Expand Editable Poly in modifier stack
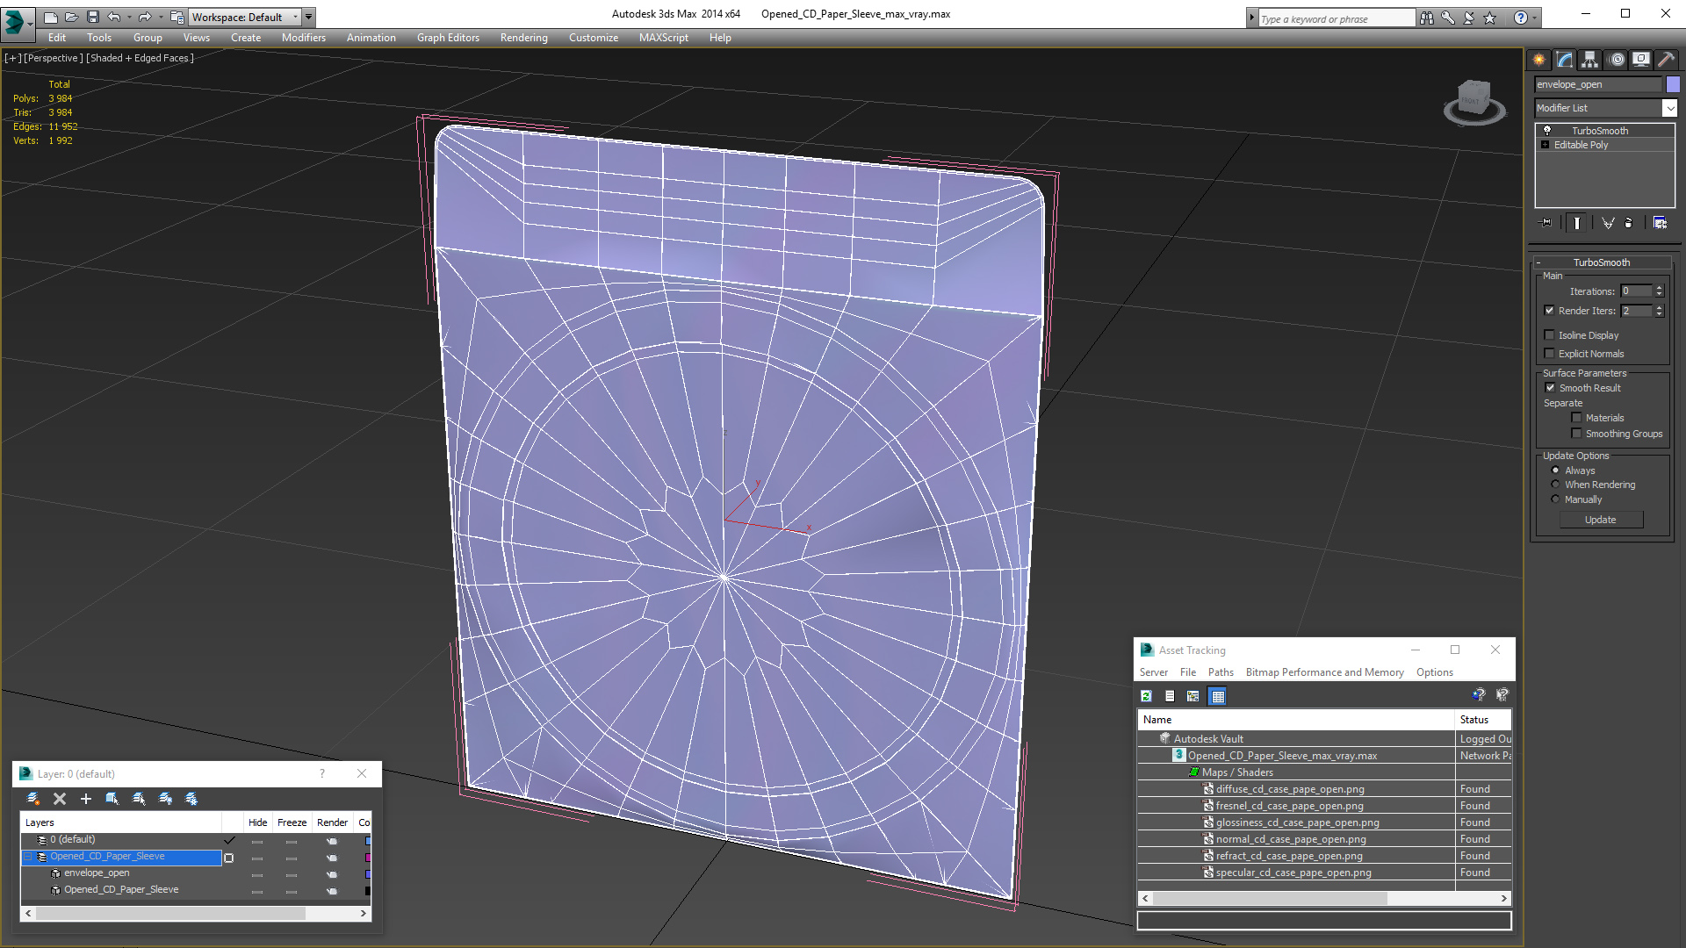This screenshot has width=1686, height=948. tap(1545, 145)
